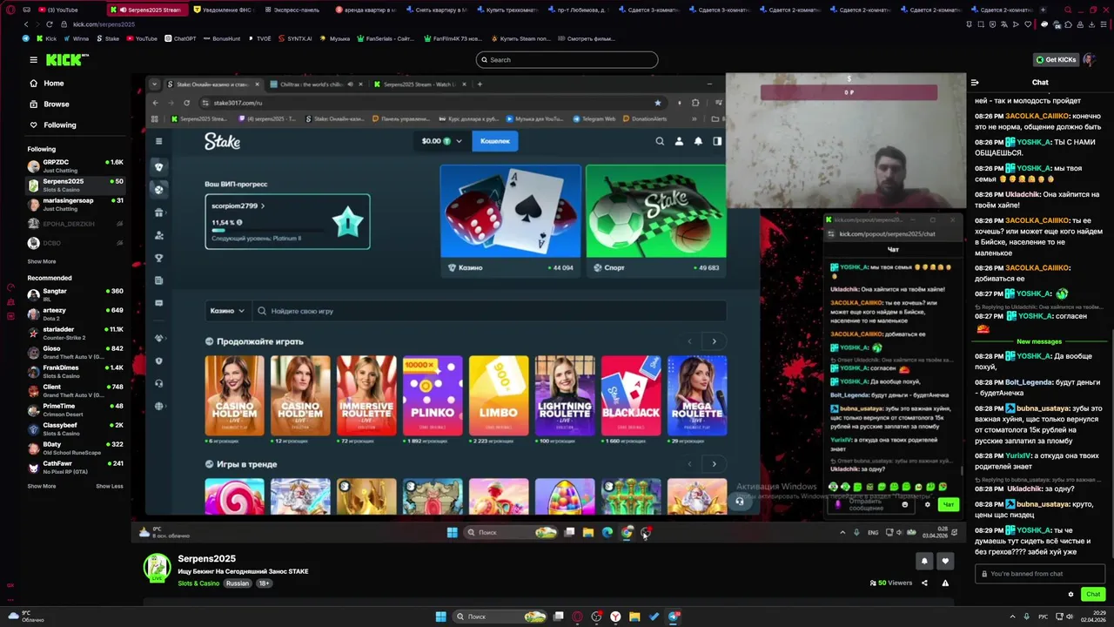Open Stake notifications bell icon
The width and height of the screenshot is (1114, 627).
[x=698, y=141]
